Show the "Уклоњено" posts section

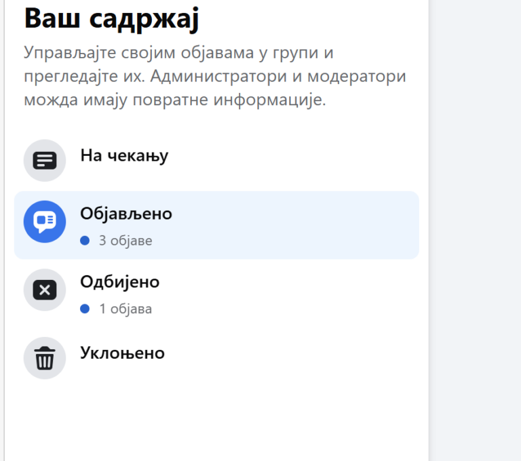[x=122, y=353]
